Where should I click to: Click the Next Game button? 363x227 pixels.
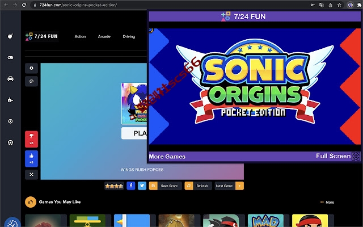[229, 186]
